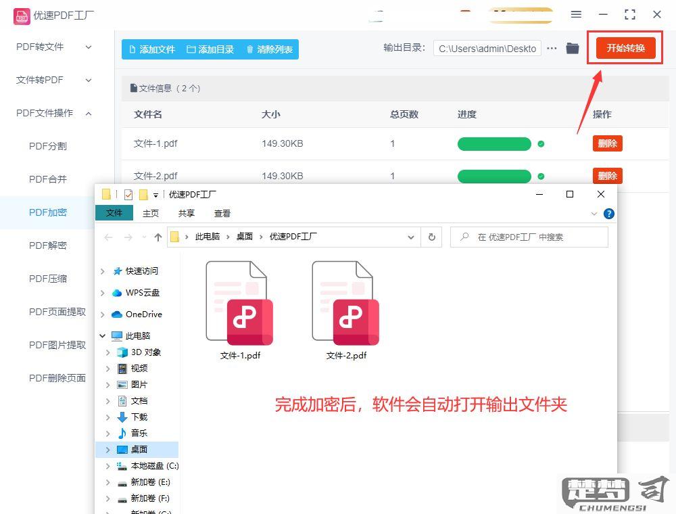
Task: Click the 添加目录 button
Action: pyautogui.click(x=210, y=49)
